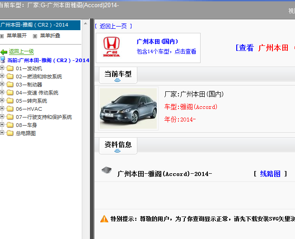Click the orange warning triangle icon

(x=104, y=219)
